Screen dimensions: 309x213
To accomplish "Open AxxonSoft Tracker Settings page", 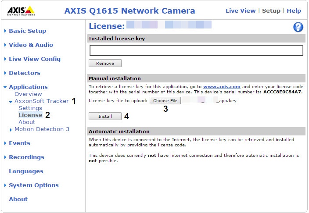I will 30,108.
